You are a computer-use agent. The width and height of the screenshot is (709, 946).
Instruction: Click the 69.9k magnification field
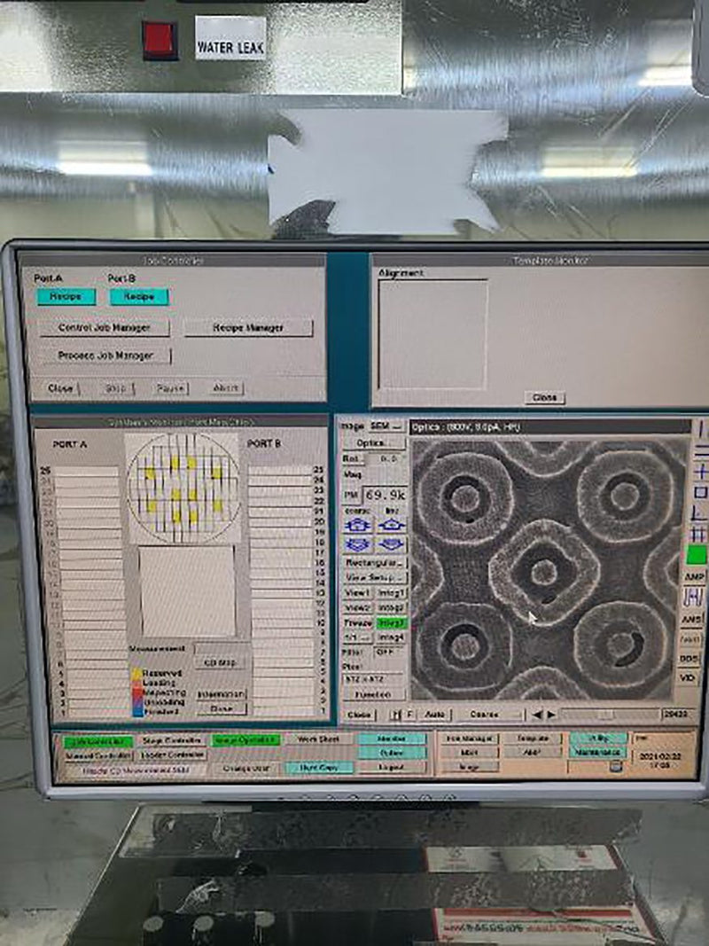click(386, 496)
